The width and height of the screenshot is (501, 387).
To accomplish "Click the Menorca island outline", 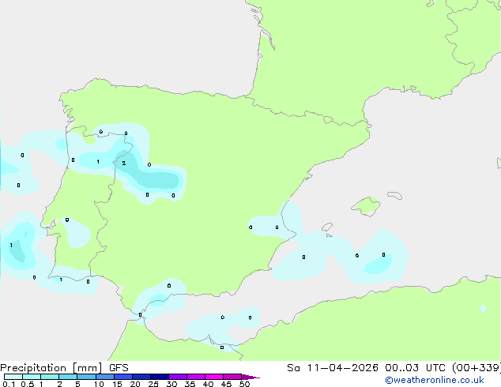I will click(394, 195).
